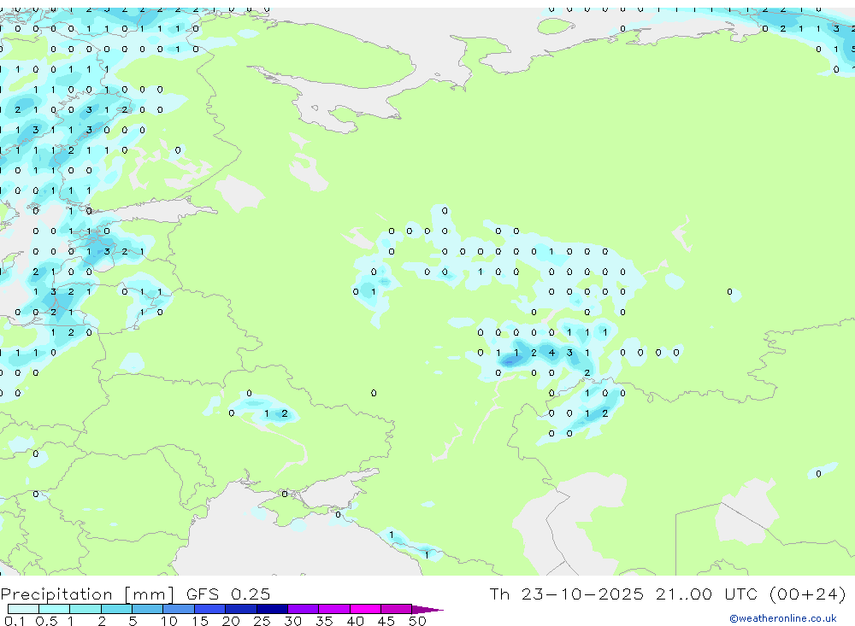Click the 1–2 mm legend color swatch
The height and width of the screenshot is (626, 855).
pos(85,609)
